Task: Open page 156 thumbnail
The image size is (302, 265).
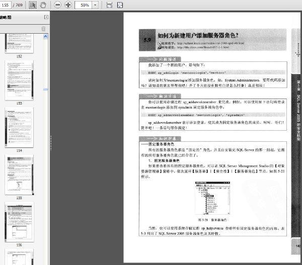Action: (x=19, y=222)
